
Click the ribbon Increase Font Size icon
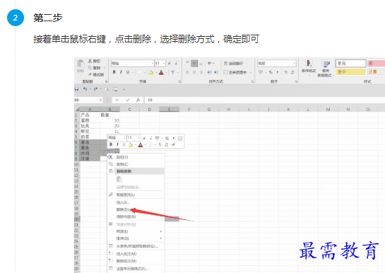170,64
